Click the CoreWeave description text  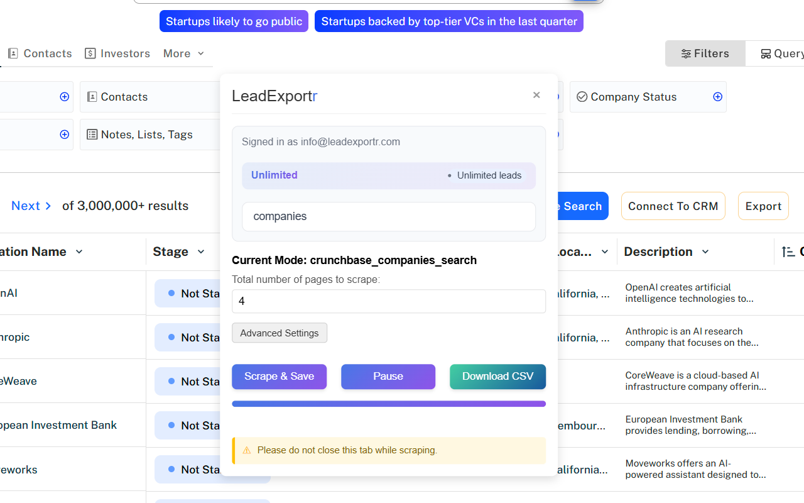pyautogui.click(x=696, y=381)
